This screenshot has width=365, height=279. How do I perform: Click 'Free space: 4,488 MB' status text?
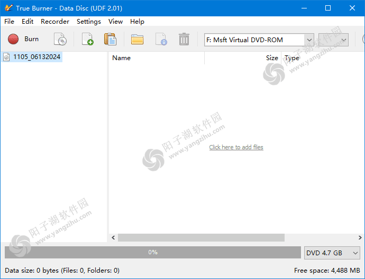point(327,271)
